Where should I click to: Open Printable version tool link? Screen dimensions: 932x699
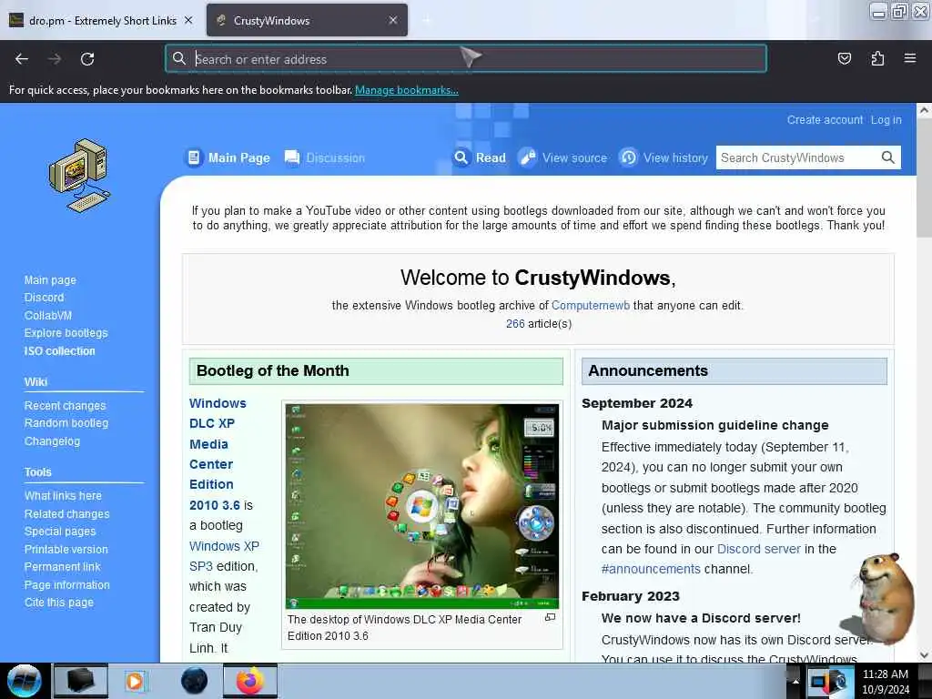coord(66,549)
